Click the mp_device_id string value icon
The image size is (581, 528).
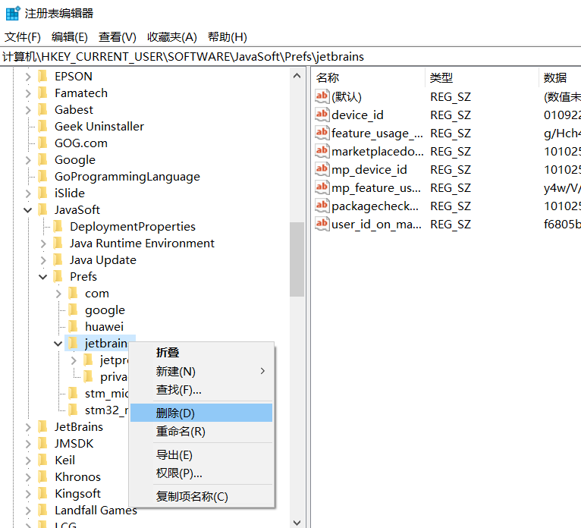point(322,170)
